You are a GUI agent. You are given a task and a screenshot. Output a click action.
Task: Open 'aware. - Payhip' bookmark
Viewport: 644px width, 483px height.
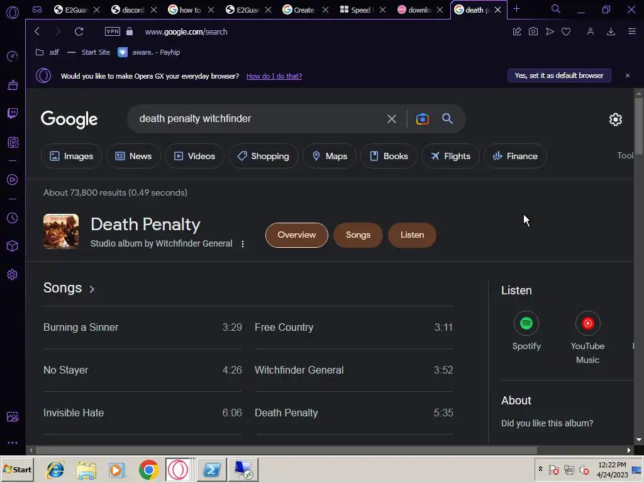(149, 52)
